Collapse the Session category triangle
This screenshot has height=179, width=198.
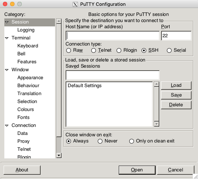tap(7, 22)
